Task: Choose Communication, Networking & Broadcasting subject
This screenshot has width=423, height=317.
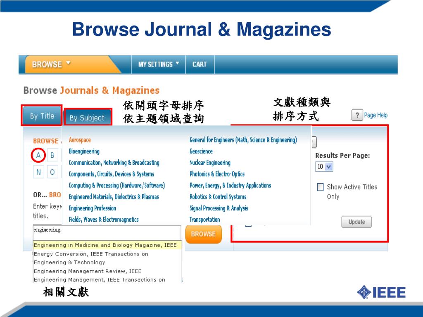Action: pyautogui.click(x=114, y=163)
